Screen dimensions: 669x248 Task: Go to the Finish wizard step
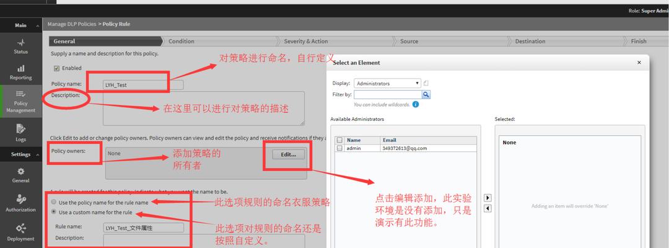(639, 42)
